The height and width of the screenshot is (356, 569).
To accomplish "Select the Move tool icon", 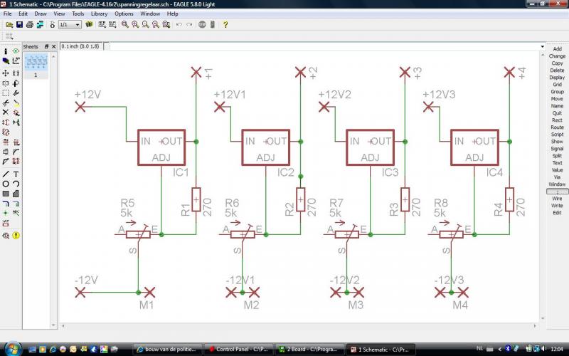I will point(6,73).
